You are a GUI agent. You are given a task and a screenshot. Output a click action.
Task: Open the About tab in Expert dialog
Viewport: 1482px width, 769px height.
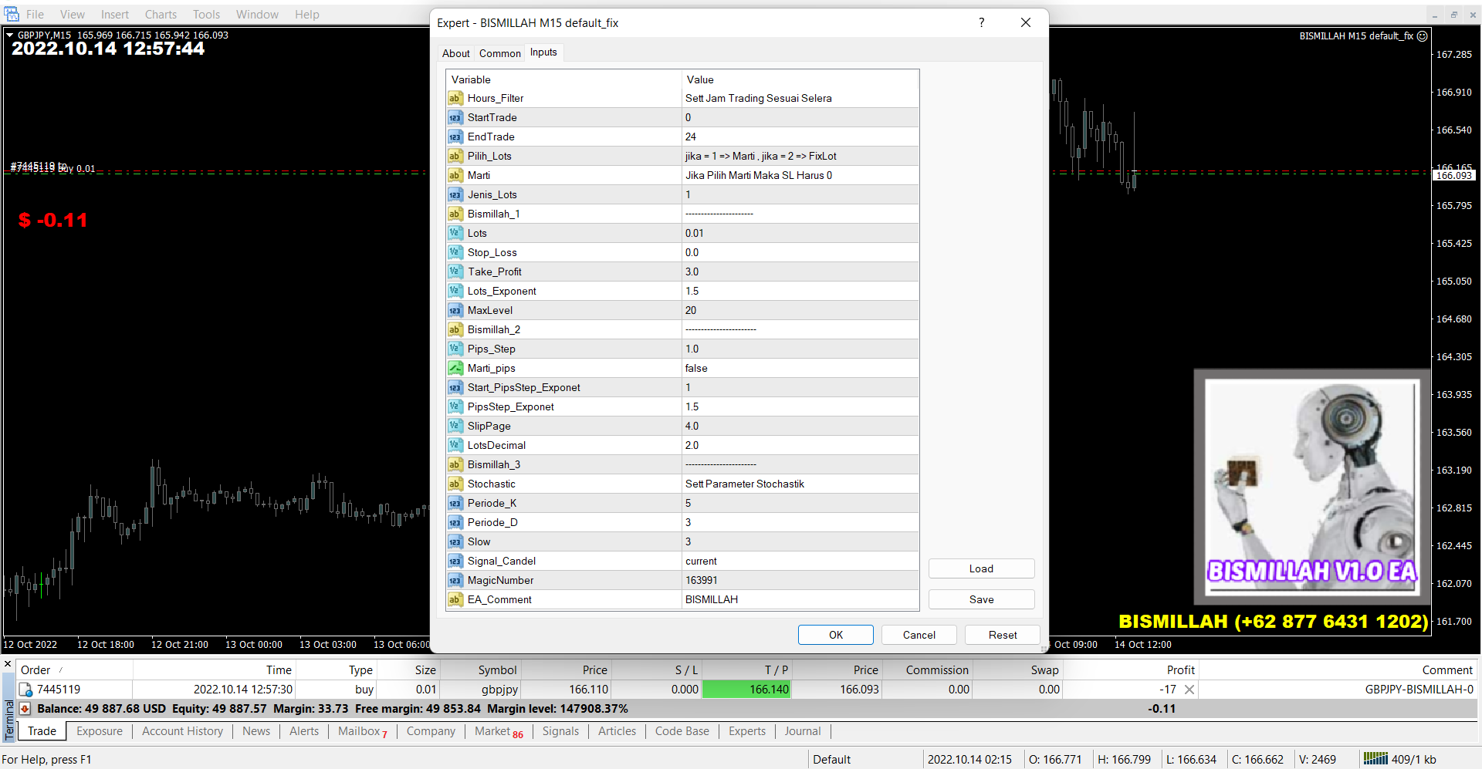click(455, 53)
